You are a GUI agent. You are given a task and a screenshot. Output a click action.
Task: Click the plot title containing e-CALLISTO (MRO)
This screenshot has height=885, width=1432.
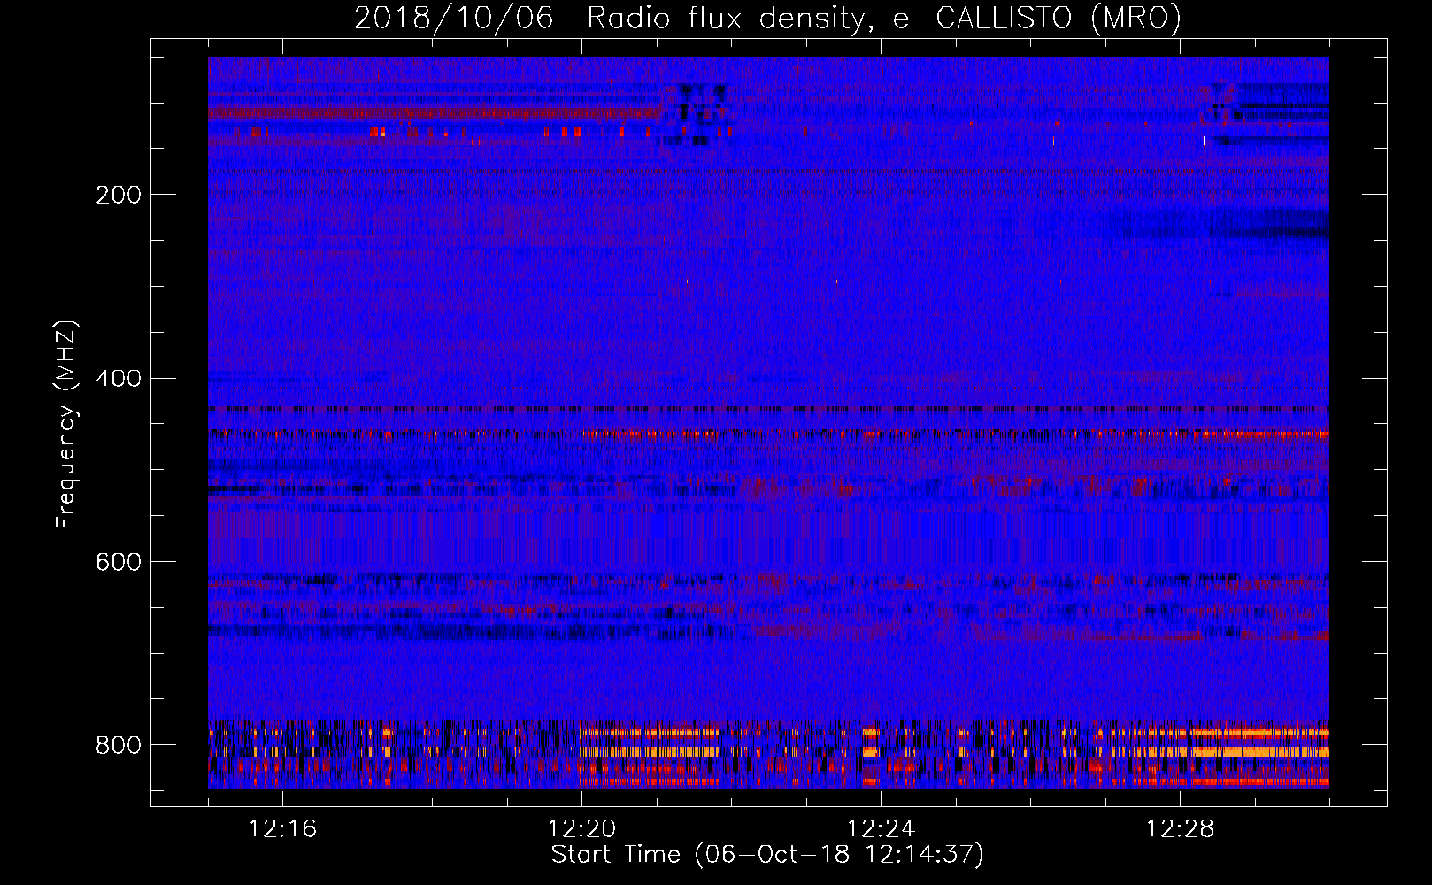click(767, 18)
